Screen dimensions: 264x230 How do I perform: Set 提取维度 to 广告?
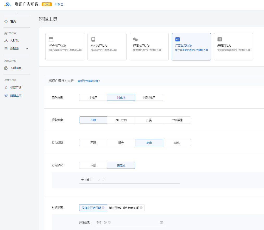click(149, 120)
